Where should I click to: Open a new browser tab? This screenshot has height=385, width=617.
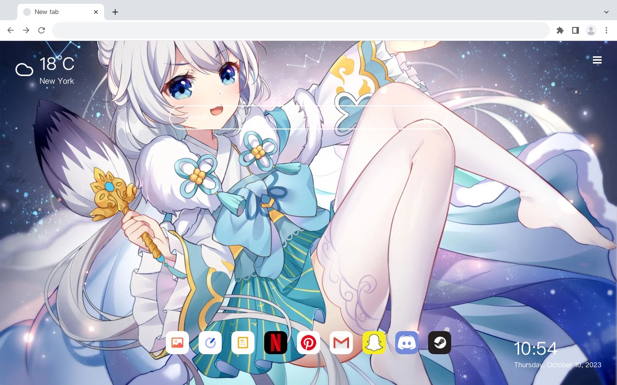coord(115,12)
